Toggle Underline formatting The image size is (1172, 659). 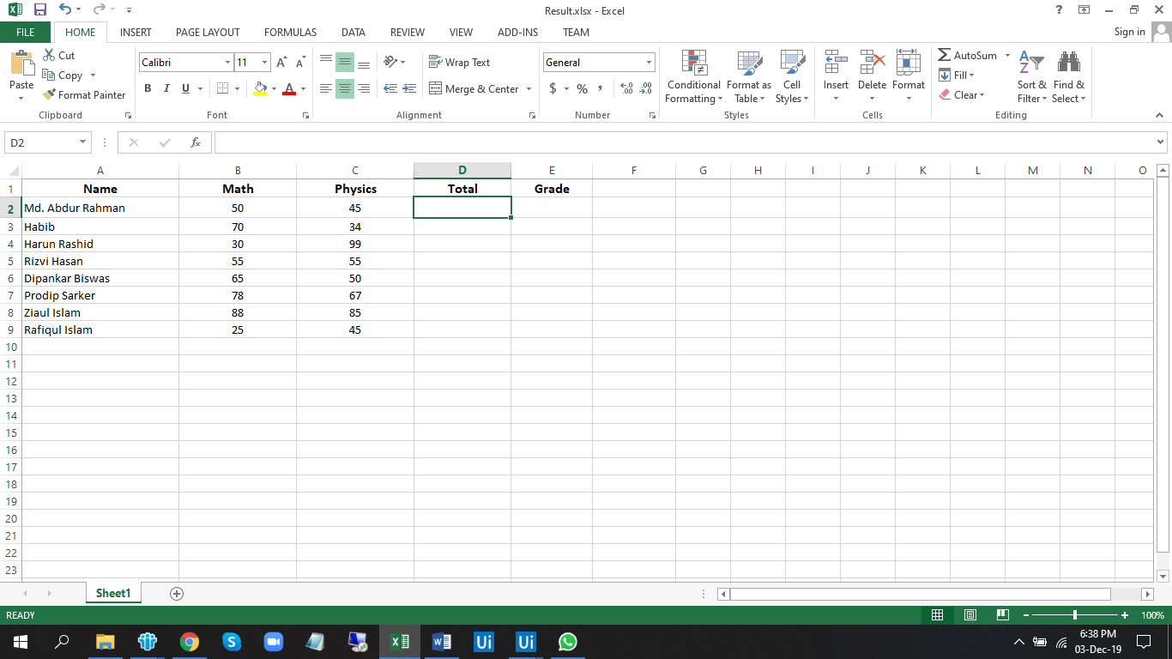point(185,88)
